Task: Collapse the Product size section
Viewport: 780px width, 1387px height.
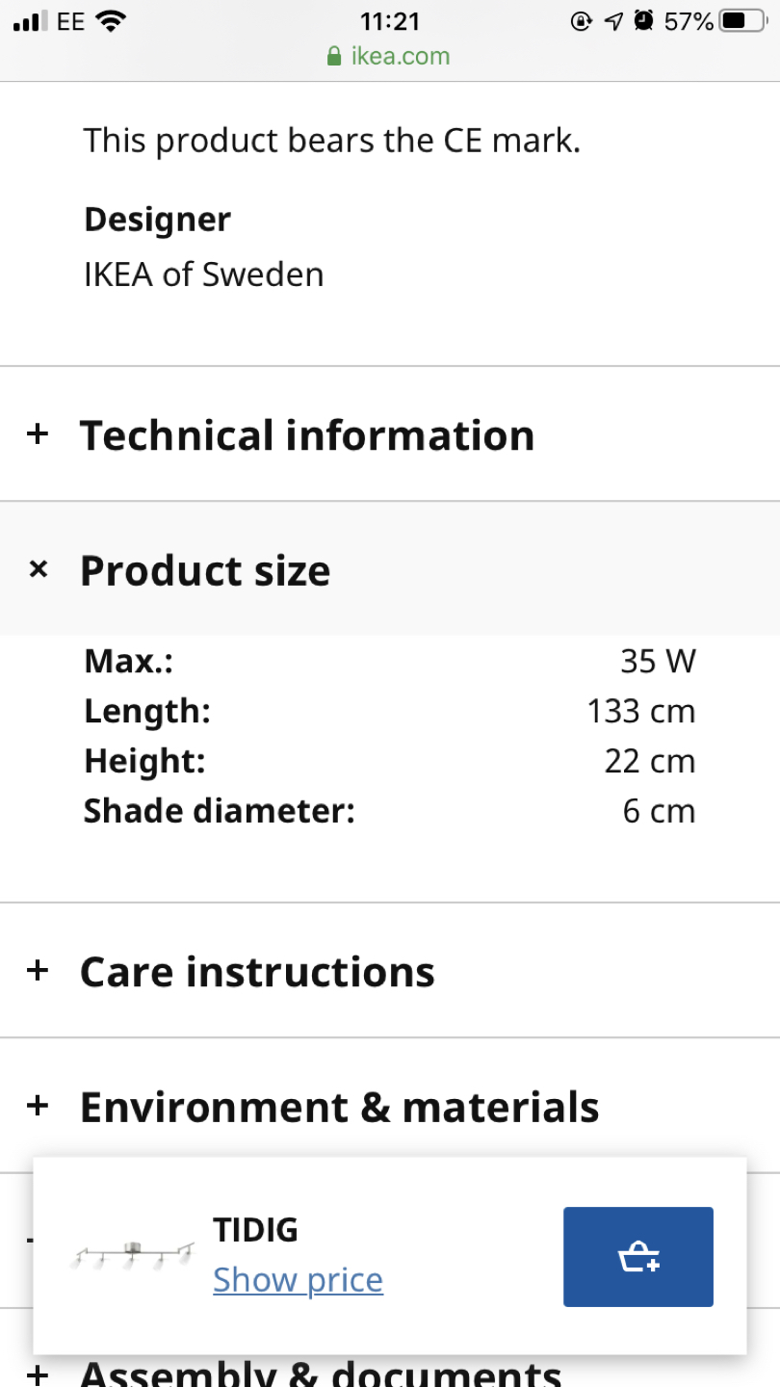Action: (x=205, y=570)
